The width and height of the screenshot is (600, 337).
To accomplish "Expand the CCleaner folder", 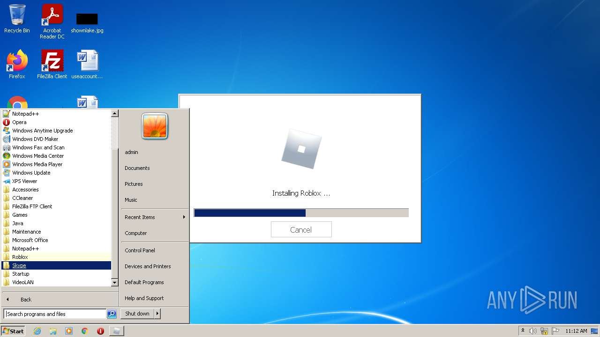I will coord(56,198).
